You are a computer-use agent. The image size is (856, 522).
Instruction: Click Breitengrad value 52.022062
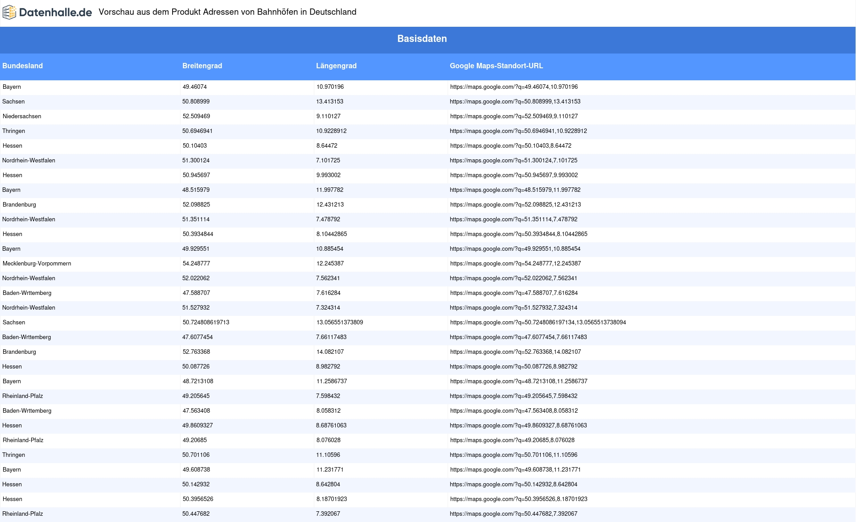196,278
